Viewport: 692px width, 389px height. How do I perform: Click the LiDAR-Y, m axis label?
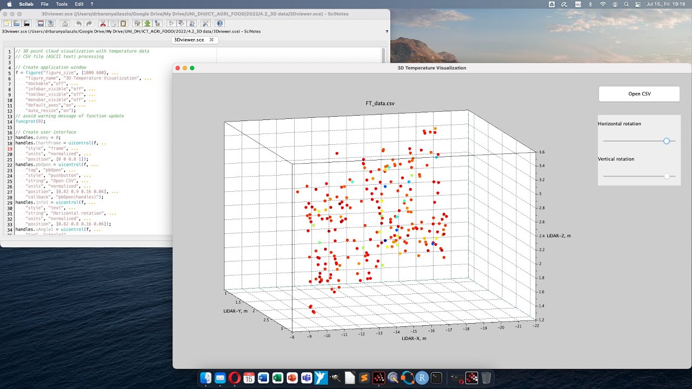tap(236, 311)
